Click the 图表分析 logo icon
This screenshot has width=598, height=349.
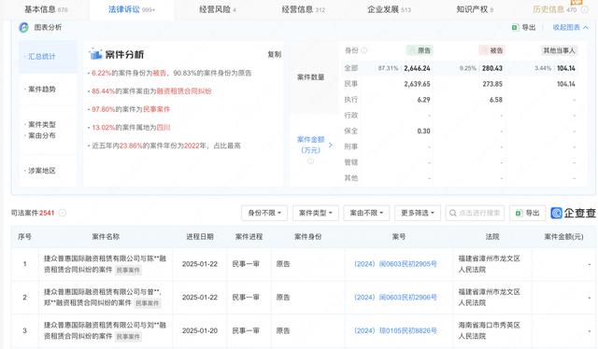(x=23, y=27)
